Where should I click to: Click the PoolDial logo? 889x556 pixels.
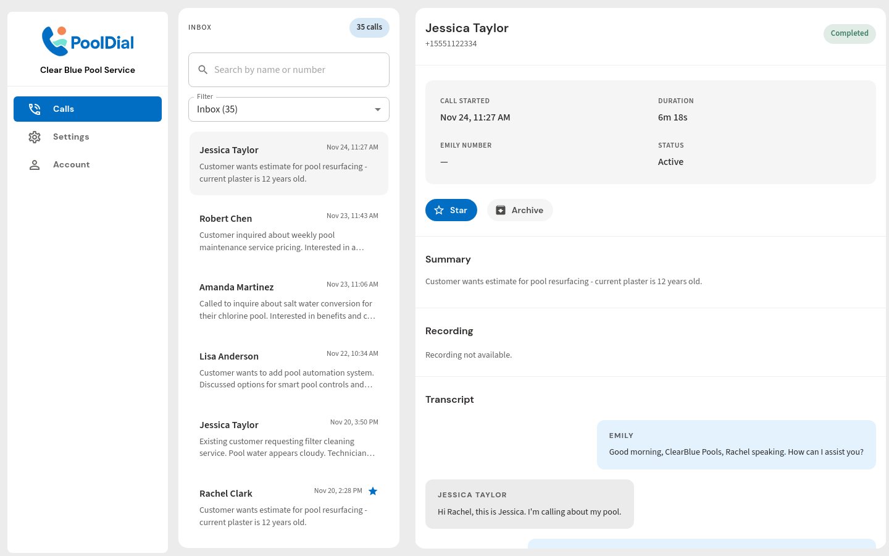click(87, 41)
